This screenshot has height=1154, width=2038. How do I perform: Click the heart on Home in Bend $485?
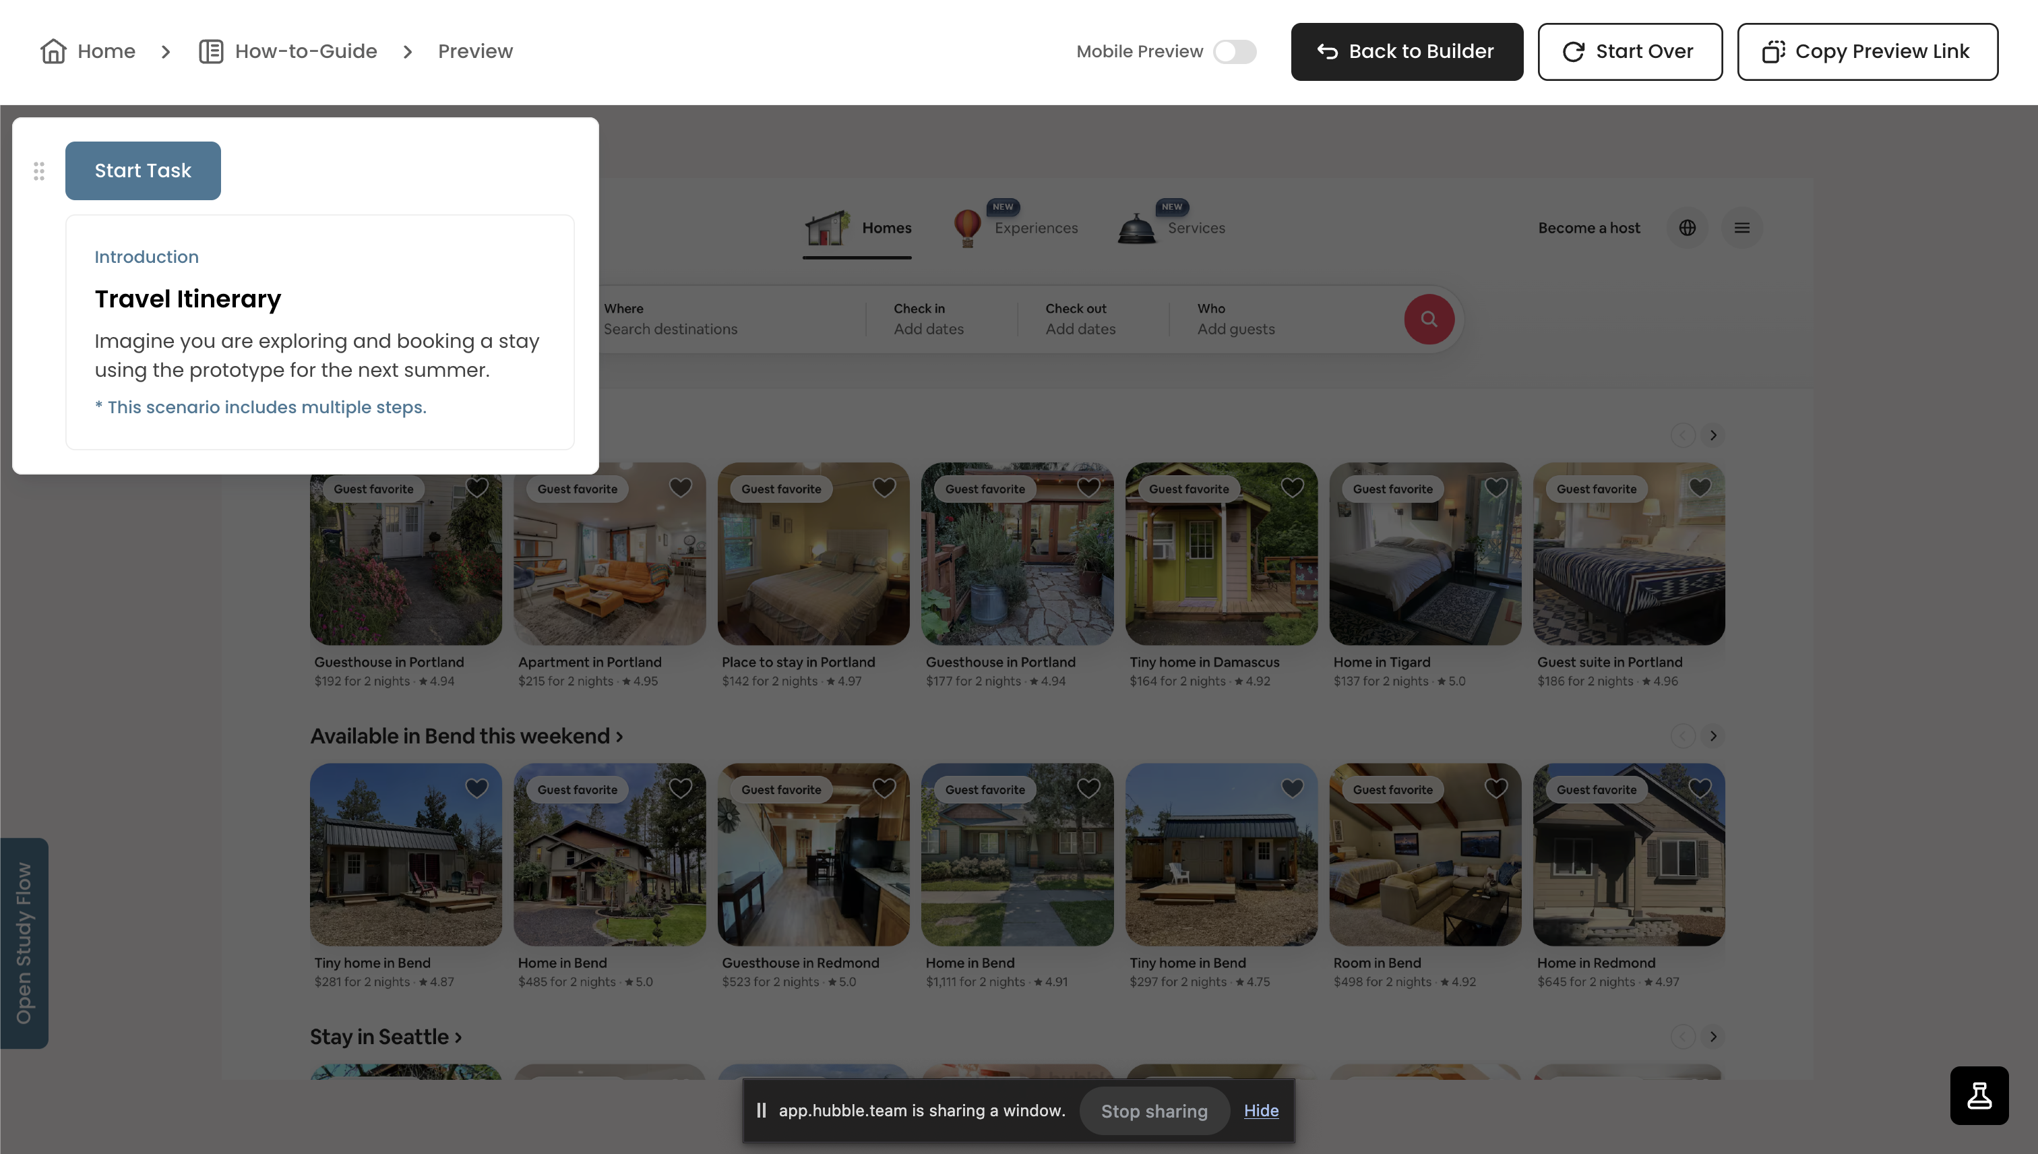681,788
